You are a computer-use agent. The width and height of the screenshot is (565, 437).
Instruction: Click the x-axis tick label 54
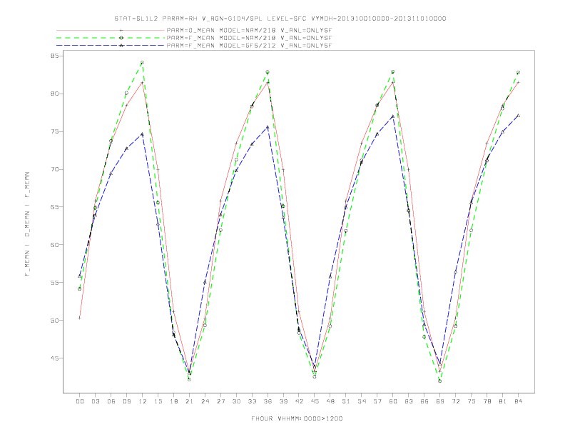tap(362, 401)
